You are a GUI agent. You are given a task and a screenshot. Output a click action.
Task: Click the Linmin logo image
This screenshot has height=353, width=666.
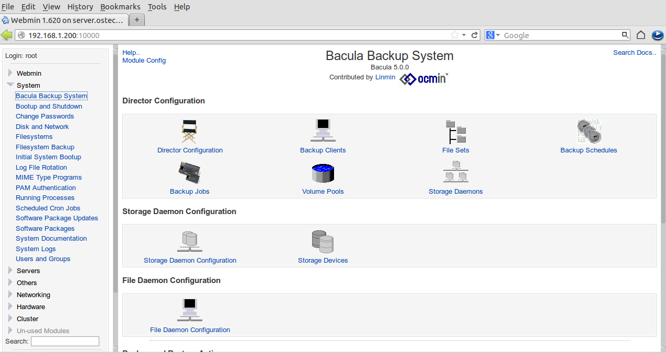[x=424, y=78]
